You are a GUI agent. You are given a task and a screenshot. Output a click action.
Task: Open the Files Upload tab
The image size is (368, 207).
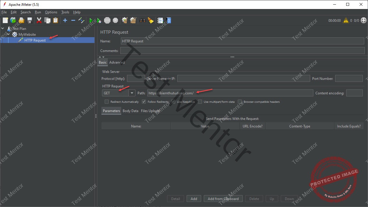tap(150, 111)
